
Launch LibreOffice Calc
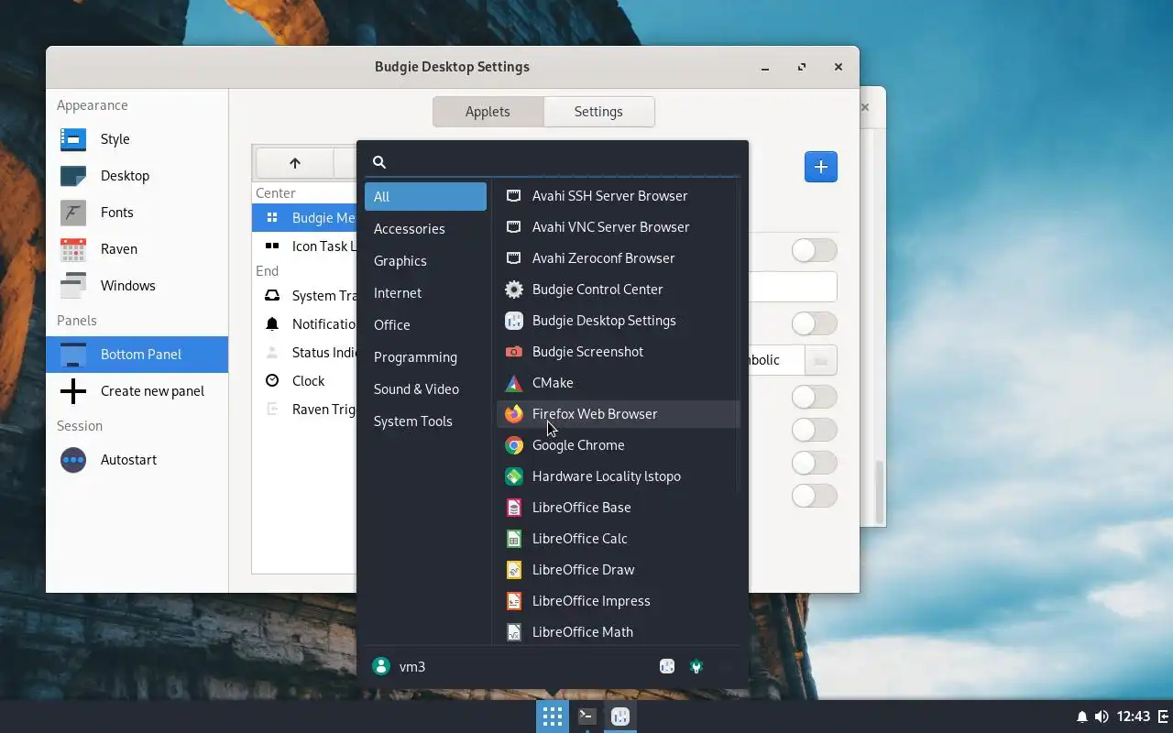[x=618, y=539]
